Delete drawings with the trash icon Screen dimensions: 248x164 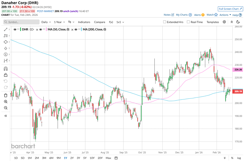pyautogui.click(x=6, y=95)
